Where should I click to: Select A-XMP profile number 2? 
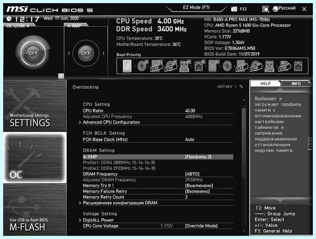(68, 53)
